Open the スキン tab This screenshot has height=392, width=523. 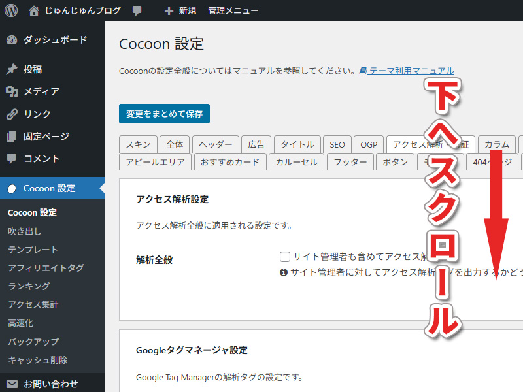click(138, 144)
